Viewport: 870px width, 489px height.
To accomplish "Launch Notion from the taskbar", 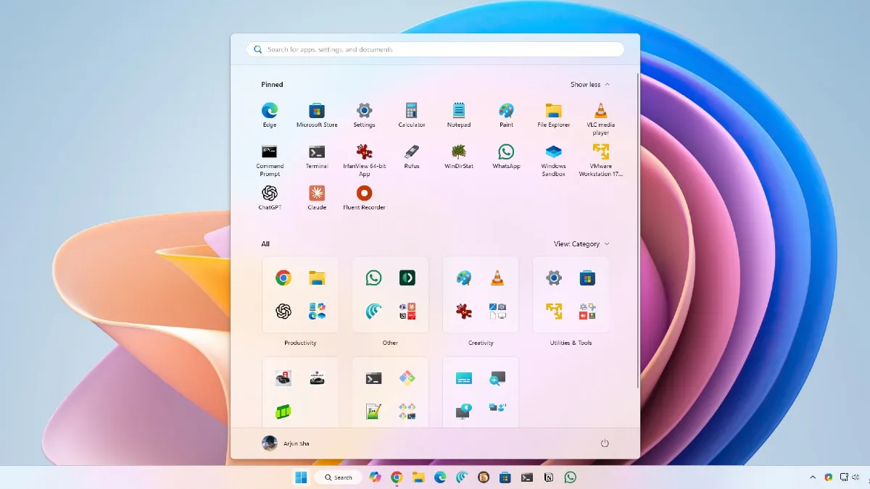I will (548, 477).
